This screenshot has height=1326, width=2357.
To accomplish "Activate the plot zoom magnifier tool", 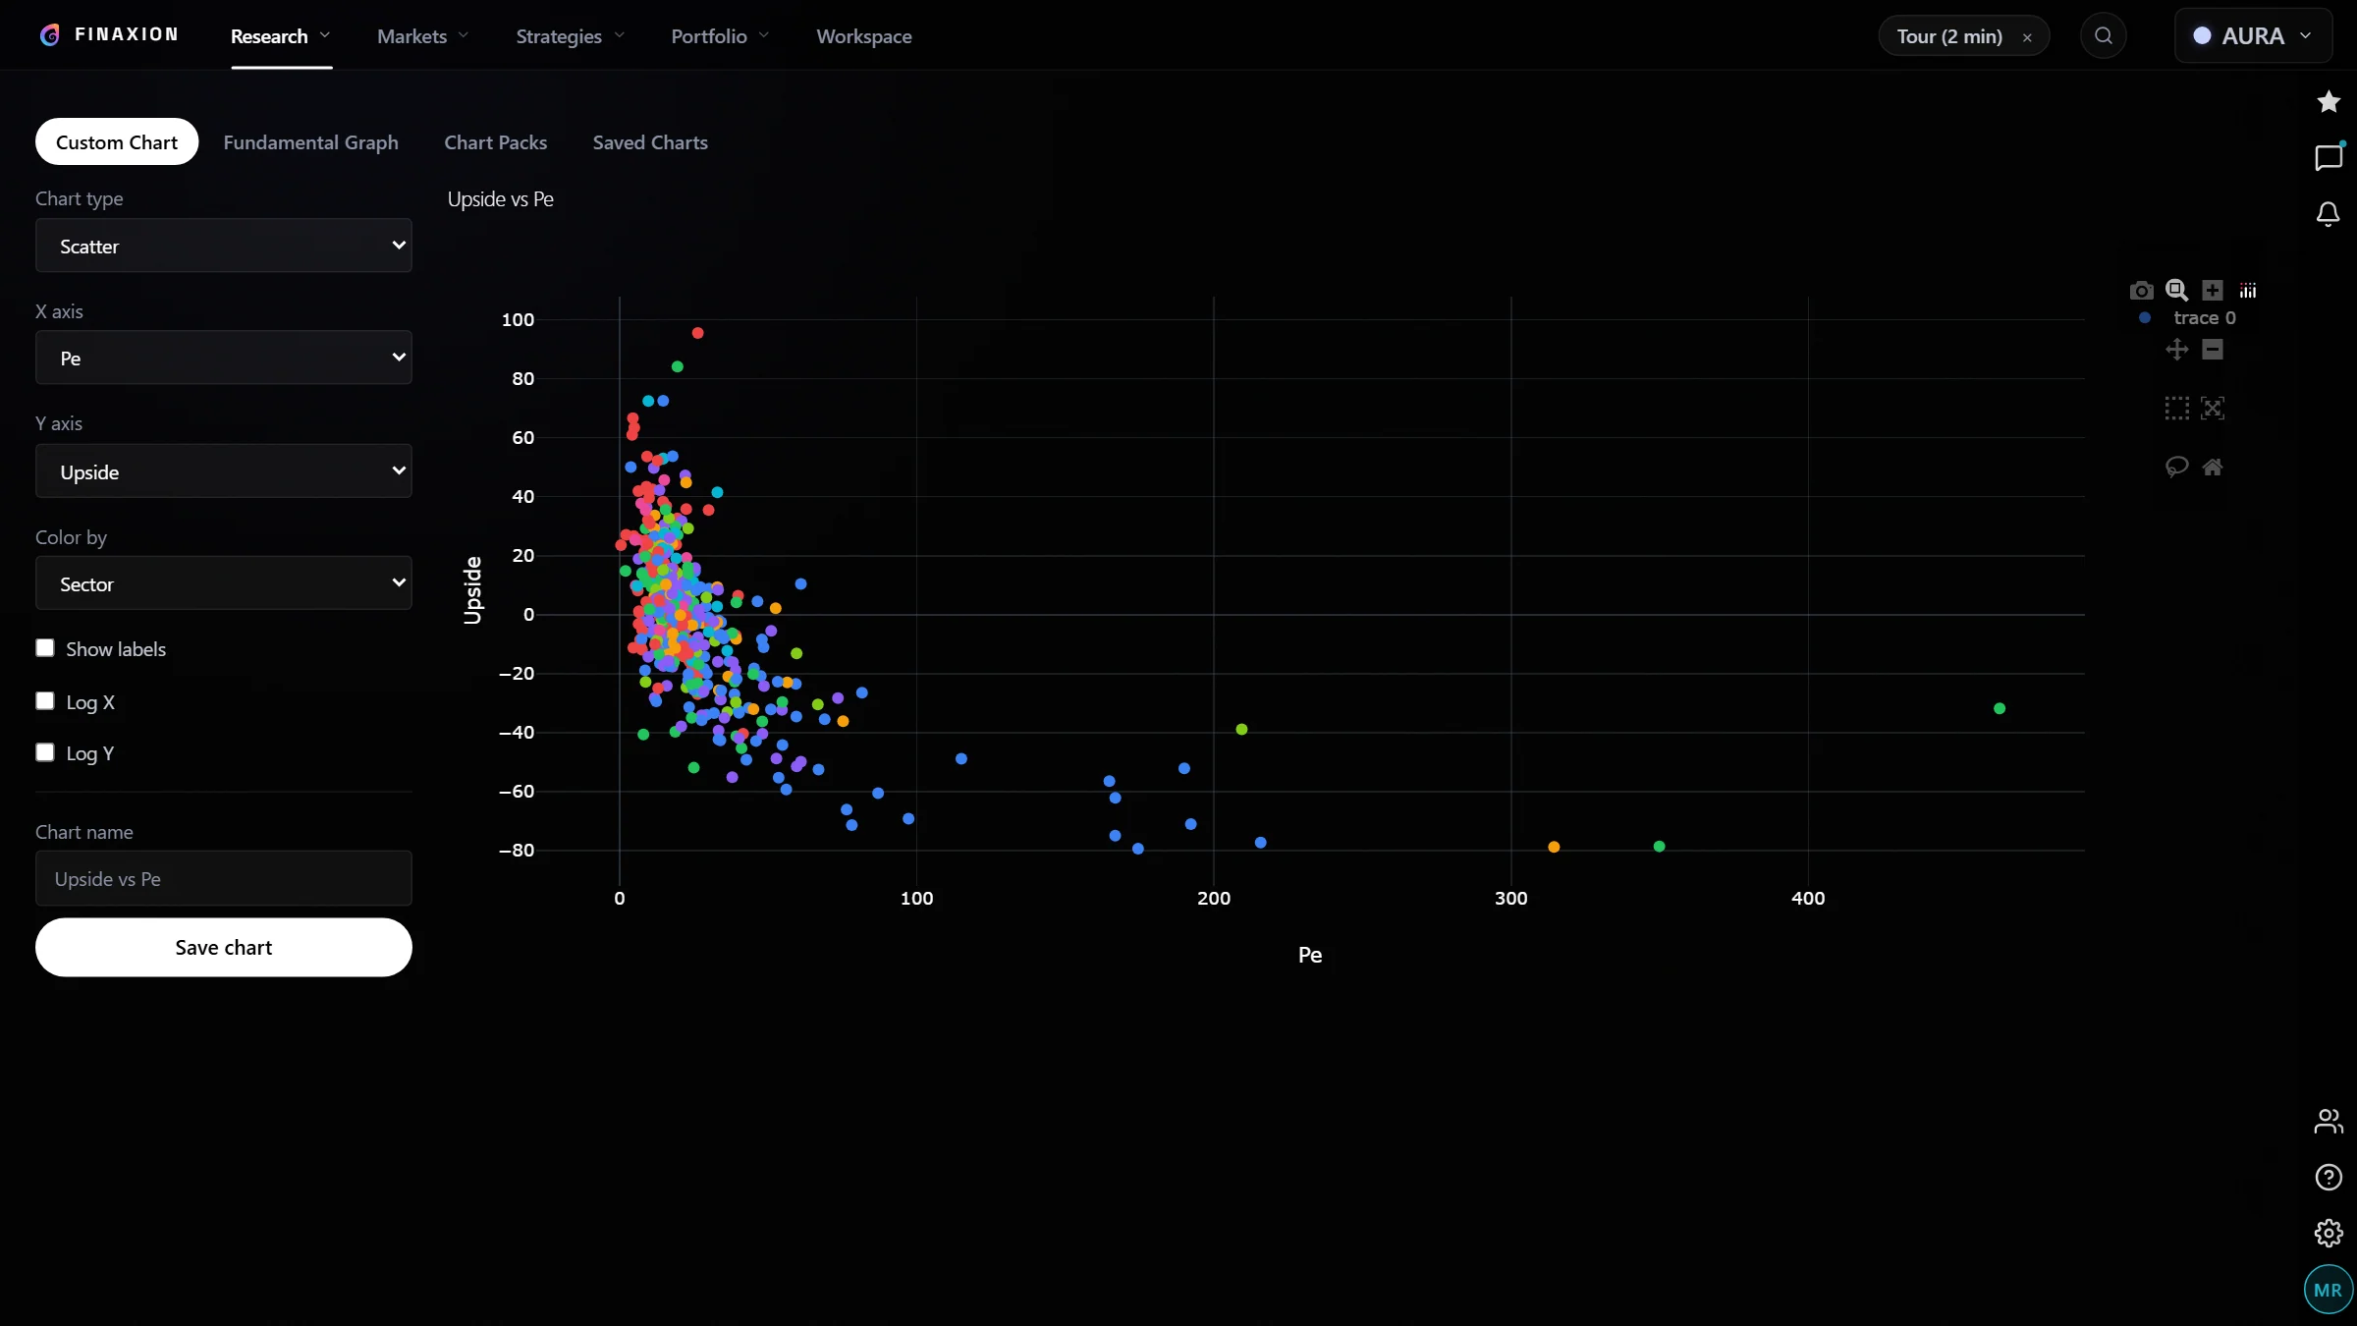I will [2176, 291].
